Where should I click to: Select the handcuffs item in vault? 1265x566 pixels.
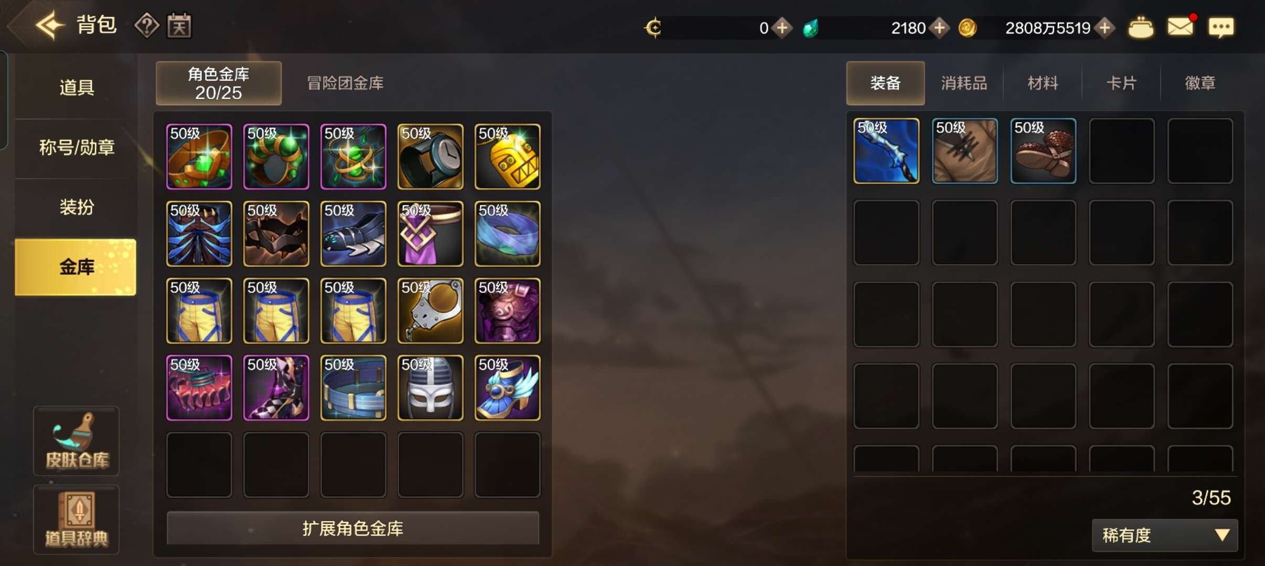pyautogui.click(x=430, y=311)
